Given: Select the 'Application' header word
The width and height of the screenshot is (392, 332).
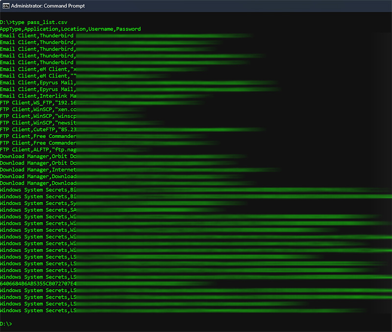Looking at the screenshot, I should pyautogui.click(x=41, y=29).
